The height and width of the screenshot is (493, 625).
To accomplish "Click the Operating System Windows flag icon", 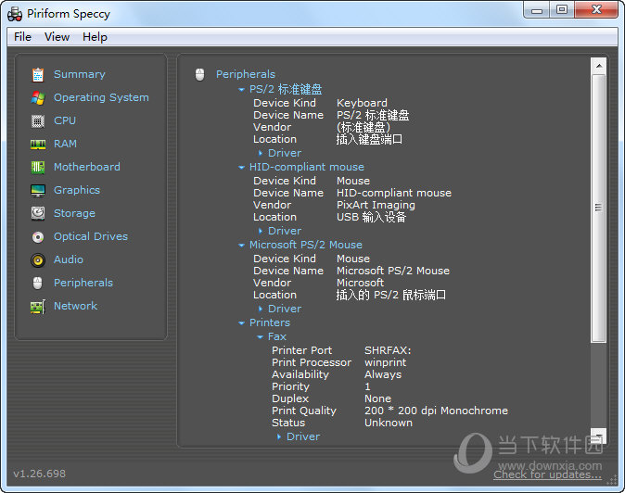I will pos(38,97).
